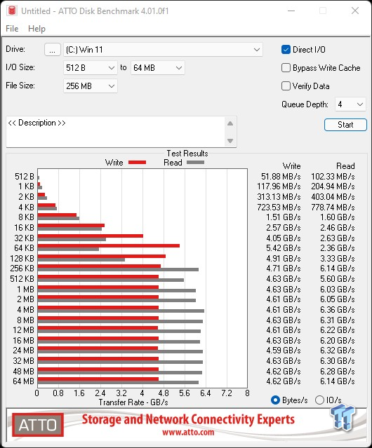
Task: Open the File Size dropdown 256 MB
Action: click(x=91, y=86)
